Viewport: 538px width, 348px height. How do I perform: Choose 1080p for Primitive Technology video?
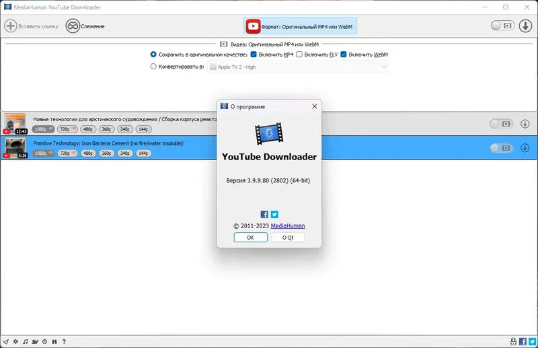coord(43,153)
